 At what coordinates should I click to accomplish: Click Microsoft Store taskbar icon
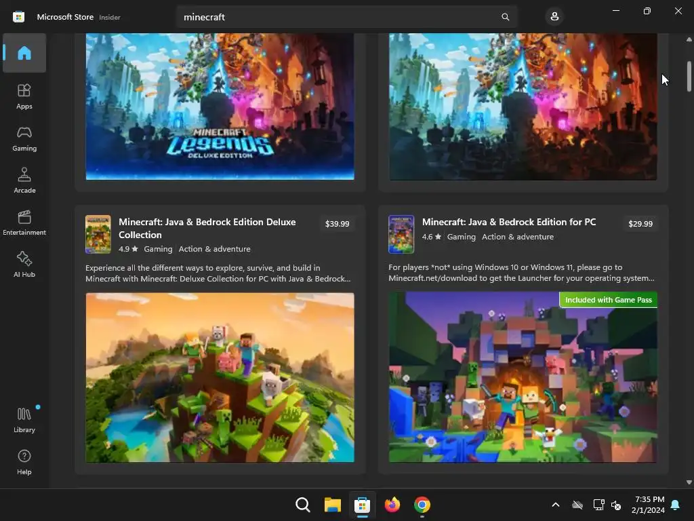(362, 505)
